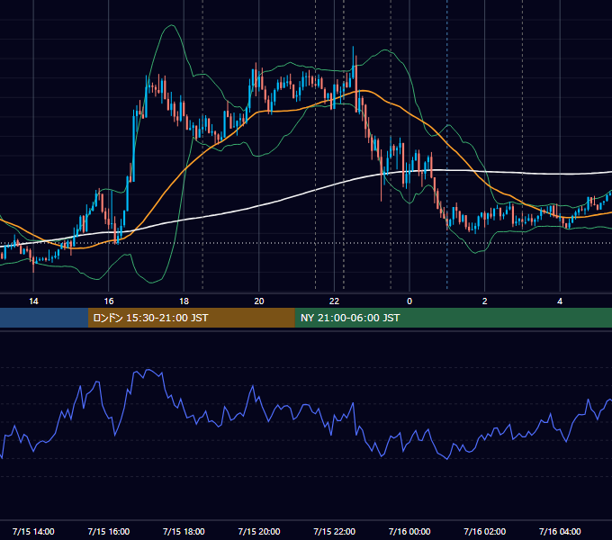The height and width of the screenshot is (540, 612).
Task: Click the 18 hour label on price chart
Action: [184, 301]
